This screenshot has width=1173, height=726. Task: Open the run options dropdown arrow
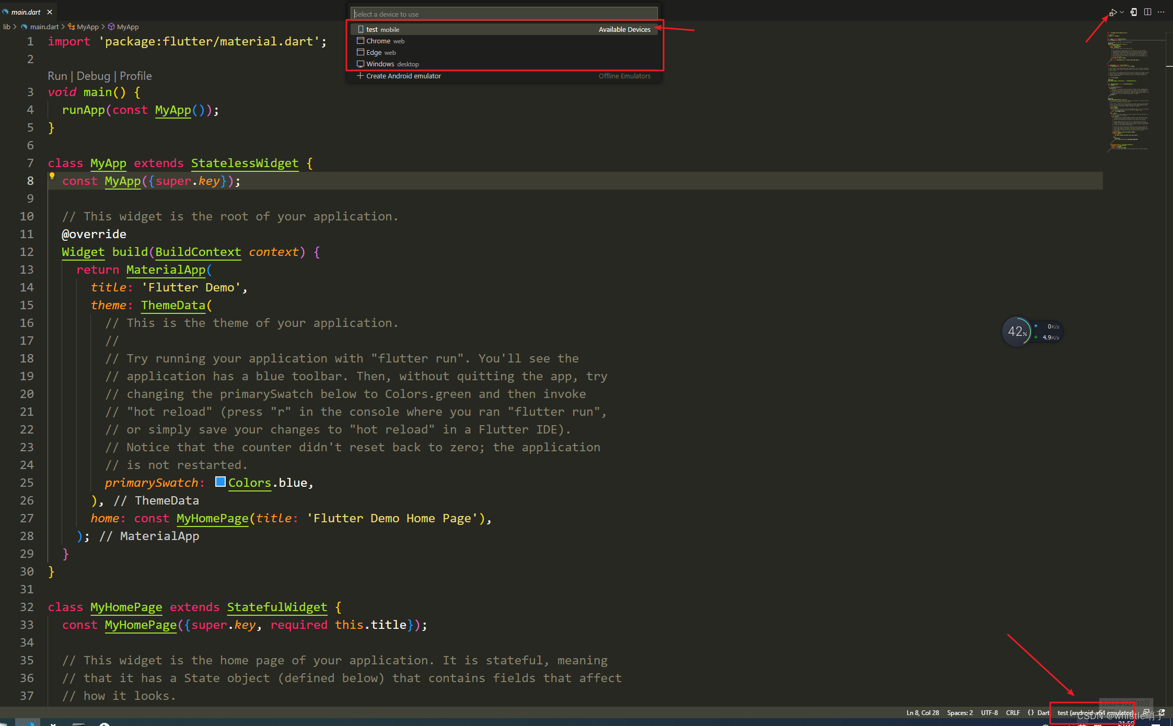(x=1122, y=12)
